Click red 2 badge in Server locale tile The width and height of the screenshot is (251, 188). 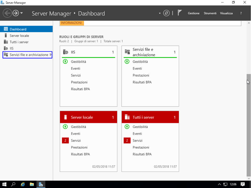click(x=65, y=141)
